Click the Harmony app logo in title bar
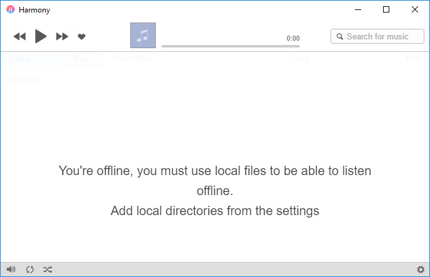The image size is (430, 277). click(x=11, y=9)
